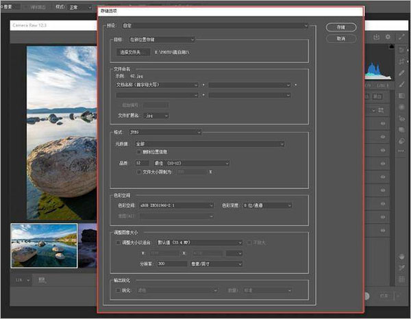Click the 打开 button in Camera Raw
411x319 pixels.
(384, 296)
